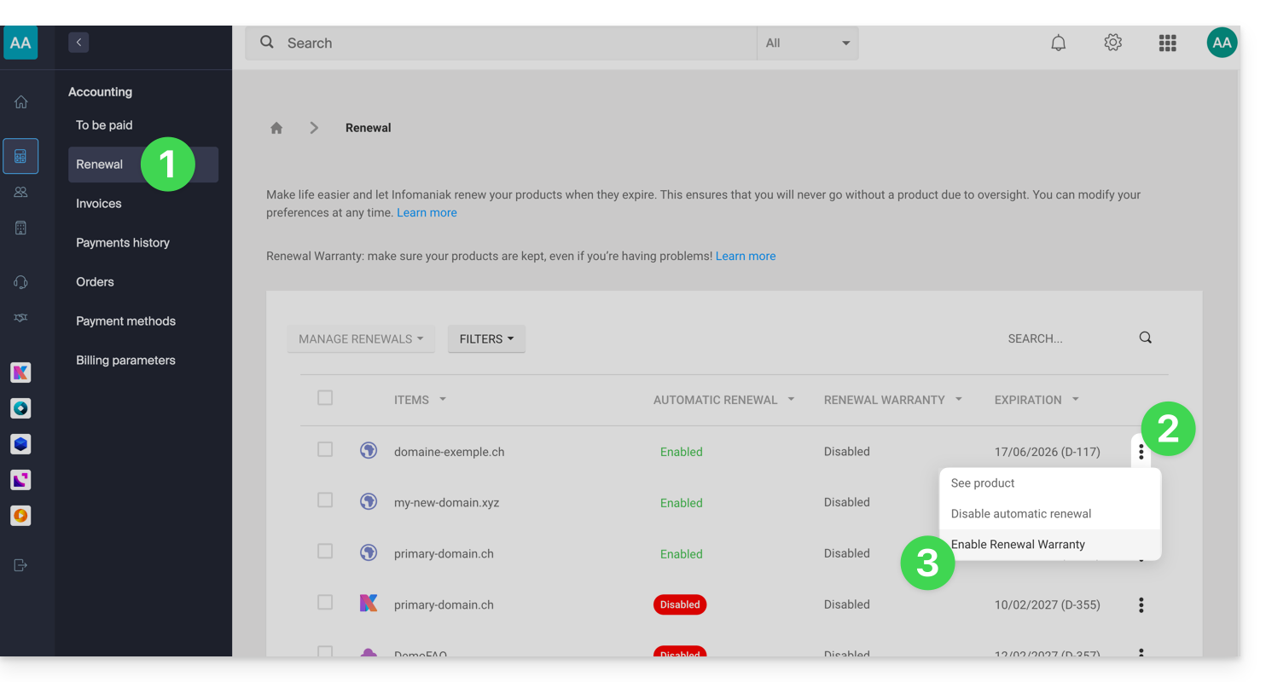
Task: Collapse the Accounting side panel with chevron
Action: [x=78, y=42]
